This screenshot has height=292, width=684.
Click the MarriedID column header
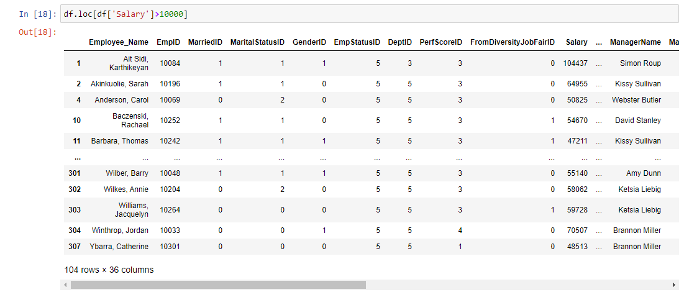pos(205,42)
